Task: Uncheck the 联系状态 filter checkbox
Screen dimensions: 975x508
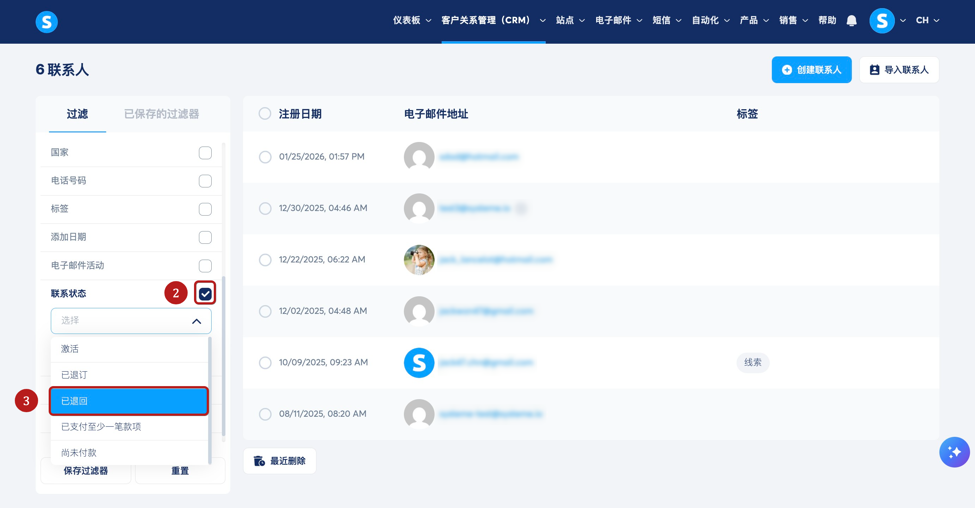Action: pos(205,293)
